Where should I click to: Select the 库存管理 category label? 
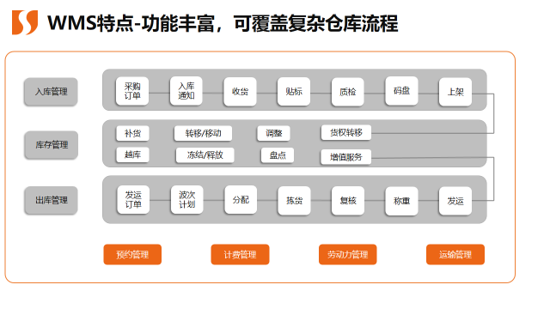coord(52,145)
